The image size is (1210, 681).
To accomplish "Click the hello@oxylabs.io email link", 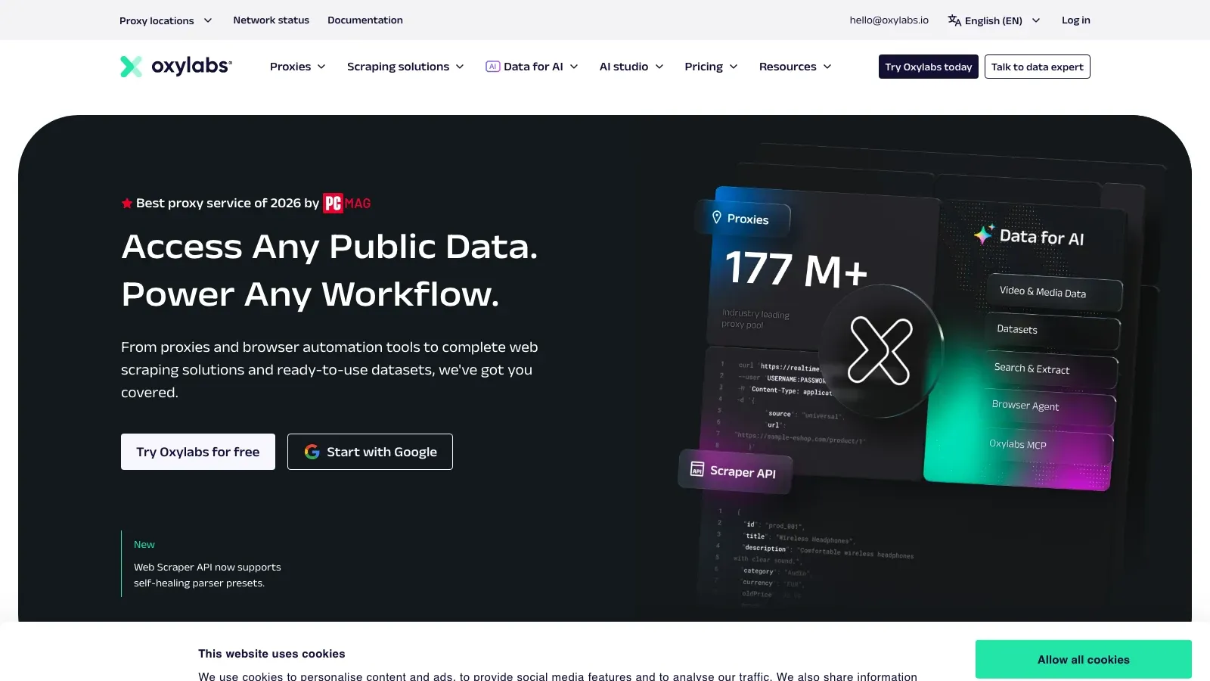I will (889, 20).
